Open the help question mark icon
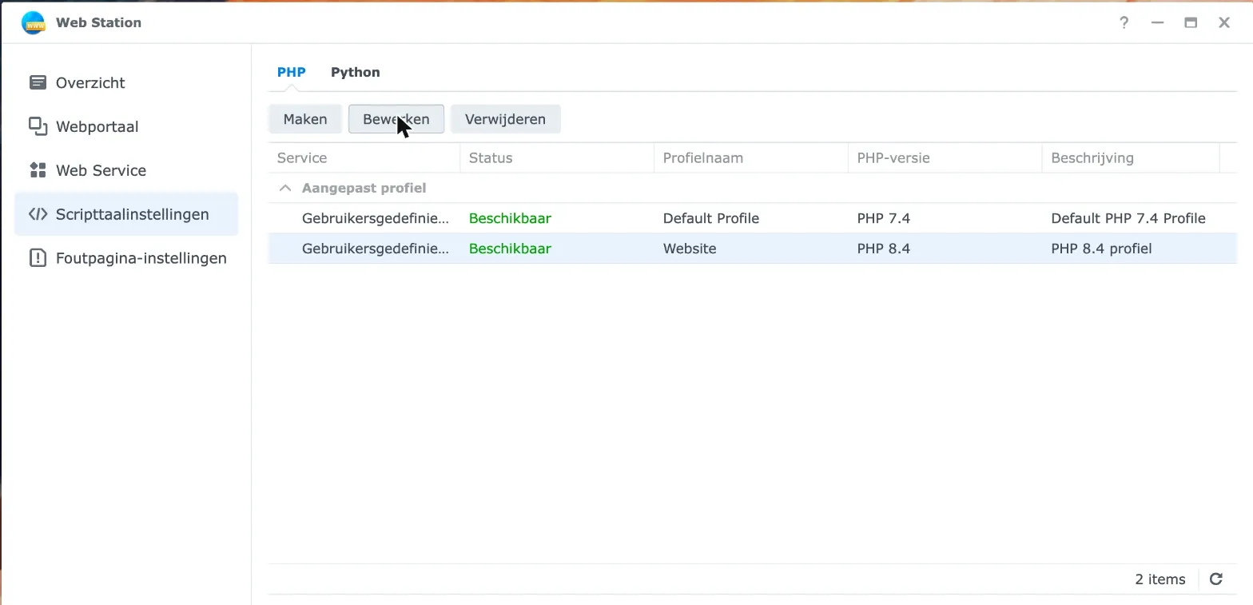Screen dimensions: 1253x605 coord(1124,22)
